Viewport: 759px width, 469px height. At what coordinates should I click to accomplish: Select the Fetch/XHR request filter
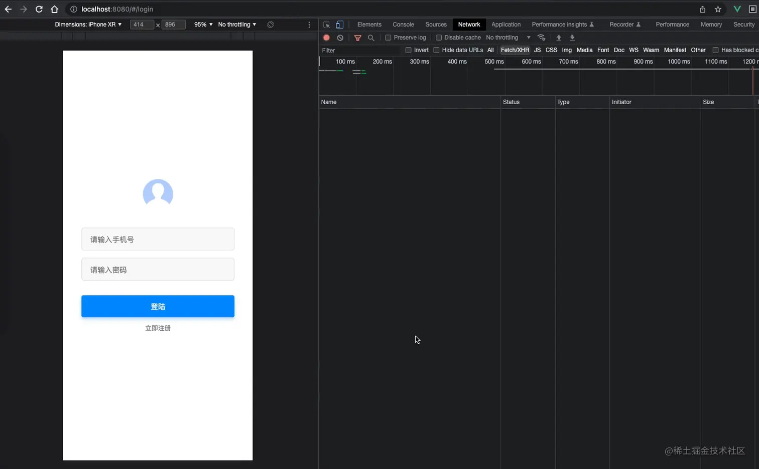[x=515, y=50]
